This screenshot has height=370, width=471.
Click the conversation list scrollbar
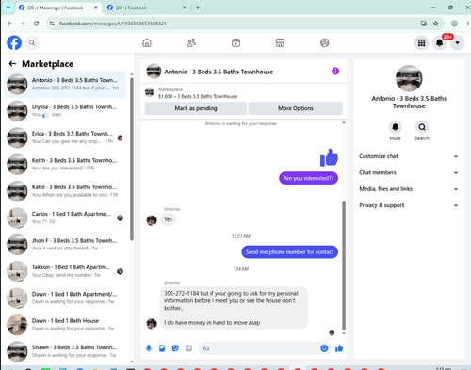pos(132,158)
